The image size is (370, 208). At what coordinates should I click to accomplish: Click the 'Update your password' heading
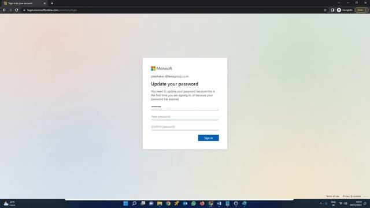coord(175,84)
